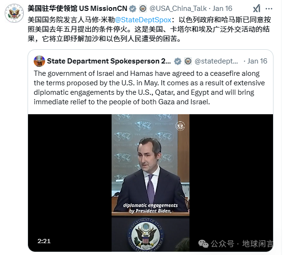
Task: Click verified badge in quoted tweet
Action: (x=178, y=61)
